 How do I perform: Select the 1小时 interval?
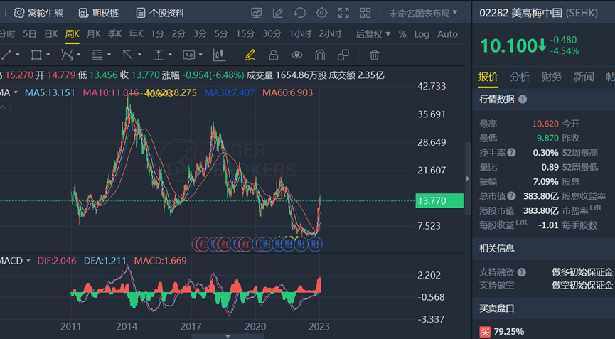[x=300, y=34]
